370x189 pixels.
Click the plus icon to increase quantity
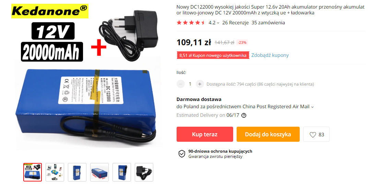tap(200, 84)
